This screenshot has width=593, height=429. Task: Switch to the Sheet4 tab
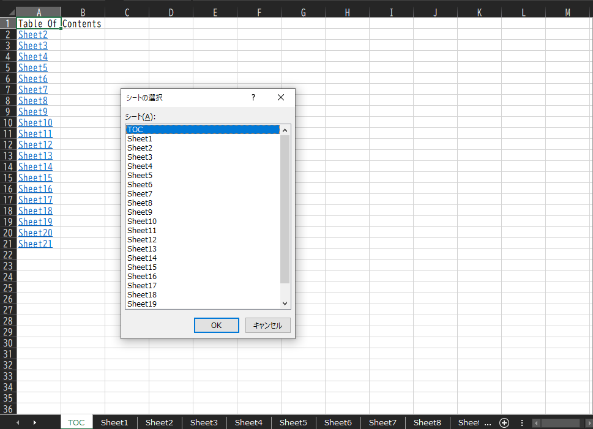pos(248,422)
